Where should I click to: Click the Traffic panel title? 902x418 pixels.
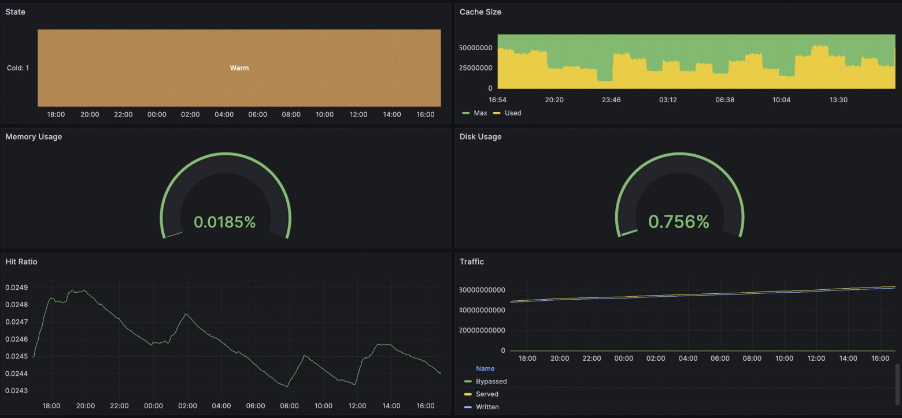coord(471,262)
